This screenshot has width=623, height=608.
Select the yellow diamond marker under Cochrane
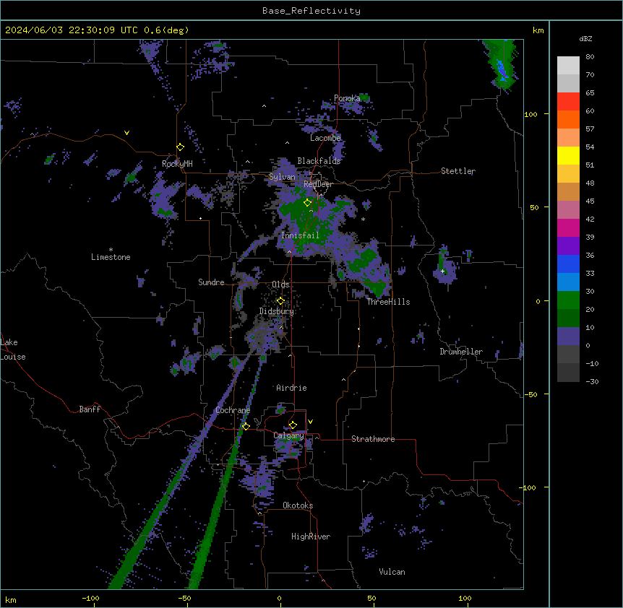point(246,426)
